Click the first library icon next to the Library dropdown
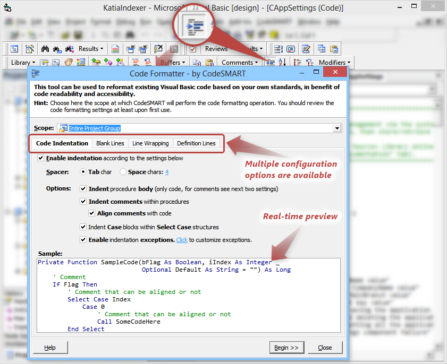The width and height of the screenshot is (447, 364). tap(44, 62)
